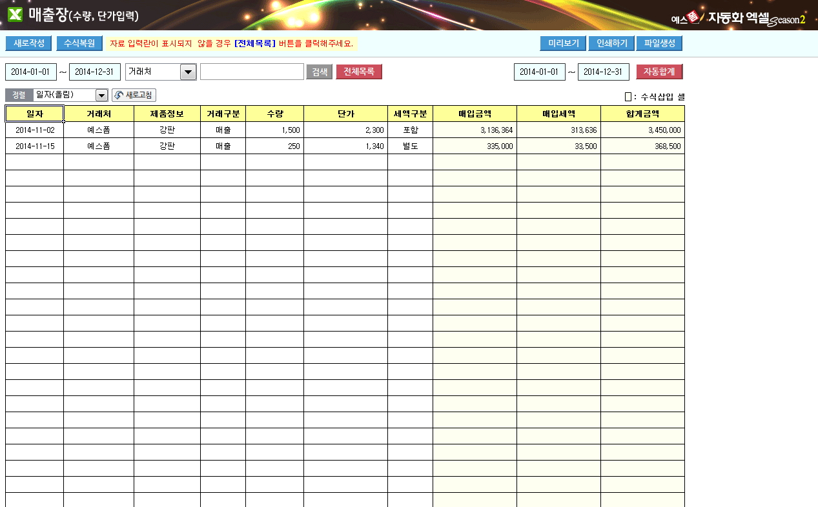Select the 거래구분 column header
818x507 pixels.
point(223,114)
